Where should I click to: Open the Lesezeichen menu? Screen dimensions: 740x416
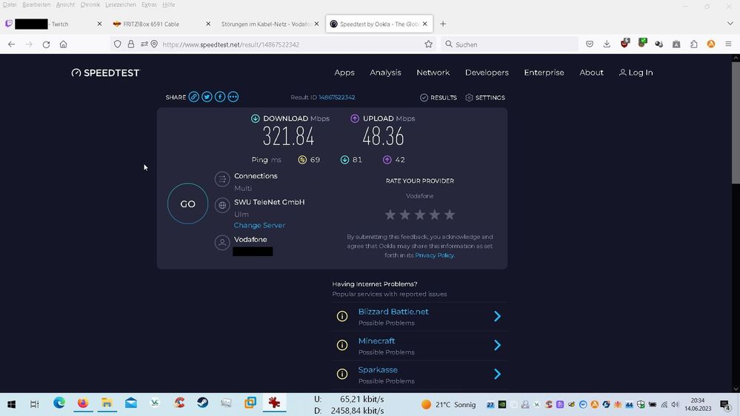pos(120,4)
